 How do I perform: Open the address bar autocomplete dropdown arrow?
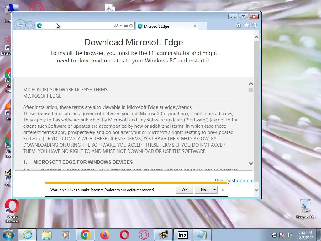121,26
